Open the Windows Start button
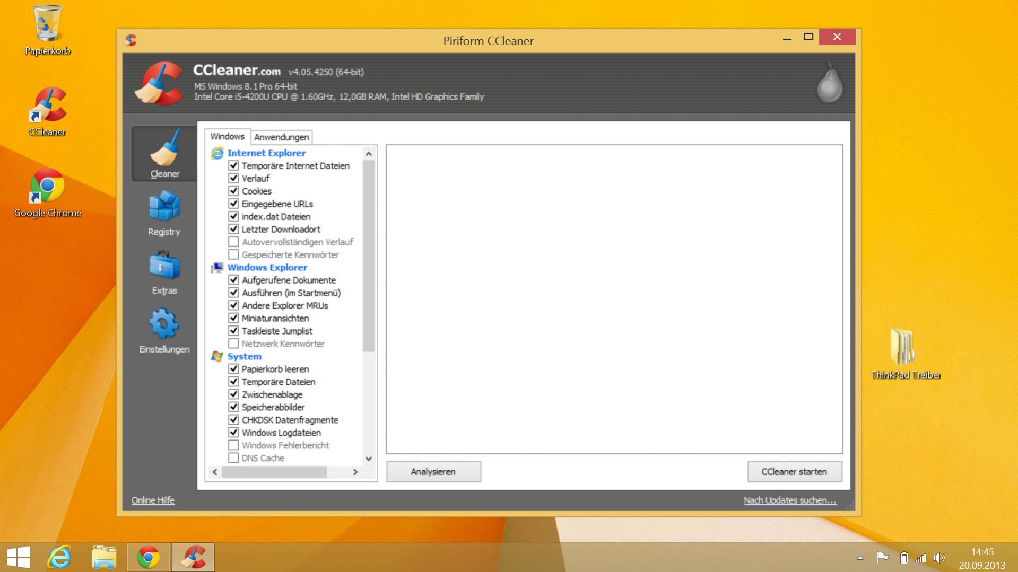Screen dimensions: 1018x572 (19, 557)
